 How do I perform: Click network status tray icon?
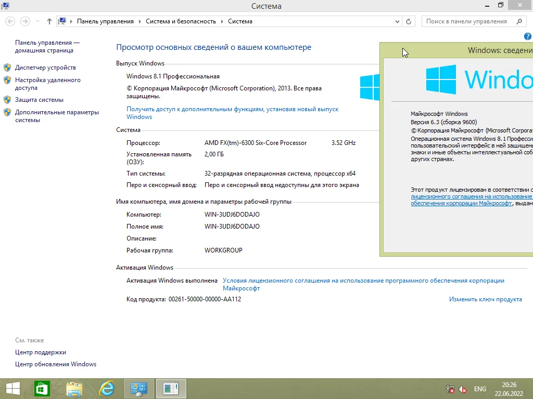[x=450, y=389]
